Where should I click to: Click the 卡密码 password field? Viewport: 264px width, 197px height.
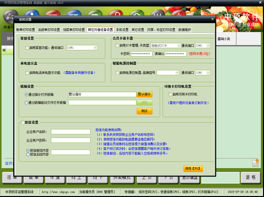point(142,54)
